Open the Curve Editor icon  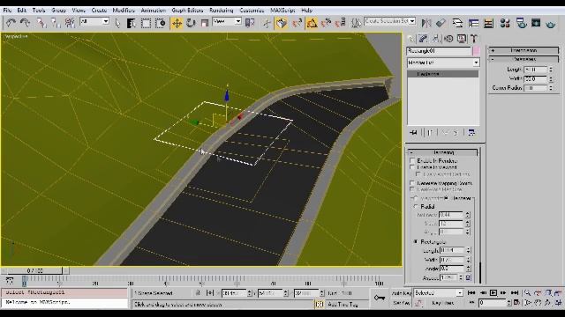pos(473,24)
